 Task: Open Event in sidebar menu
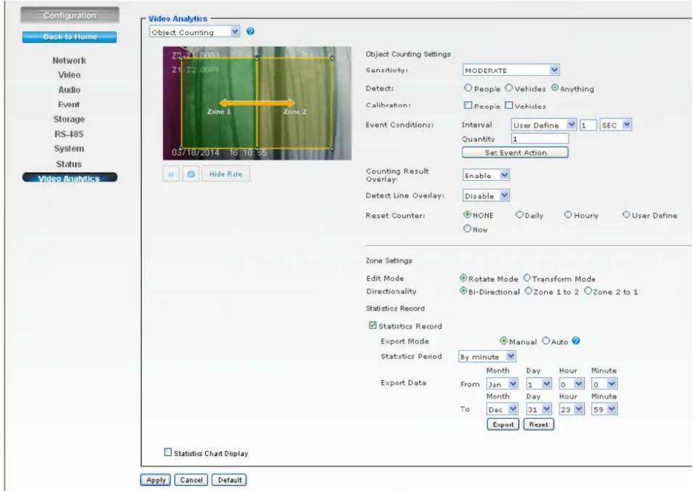70,104
